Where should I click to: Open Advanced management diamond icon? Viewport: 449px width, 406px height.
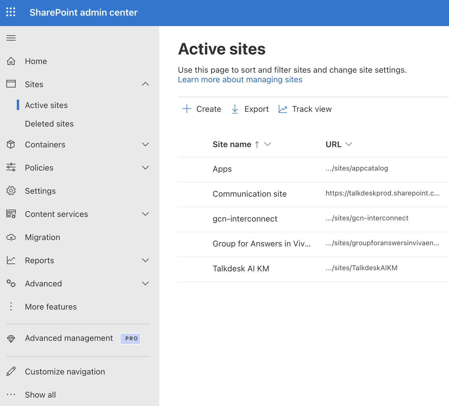pyautogui.click(x=11, y=338)
